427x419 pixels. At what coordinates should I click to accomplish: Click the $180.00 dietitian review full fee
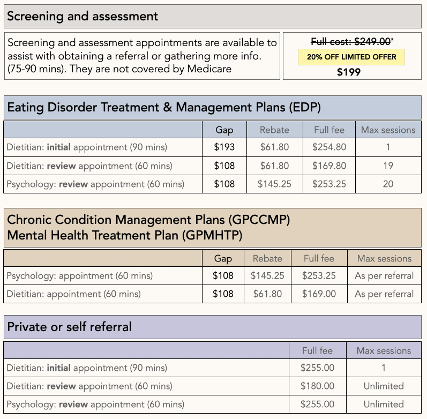pos(317,386)
